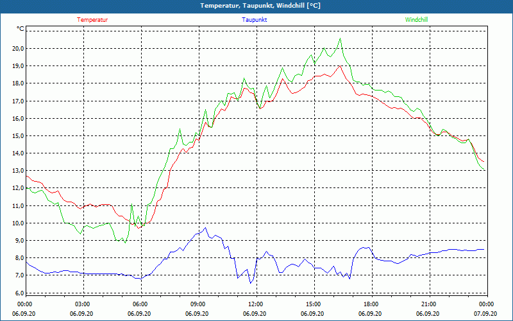The image size is (513, 321).
Task: Click the '07.09.20' date label
Action: [485, 313]
